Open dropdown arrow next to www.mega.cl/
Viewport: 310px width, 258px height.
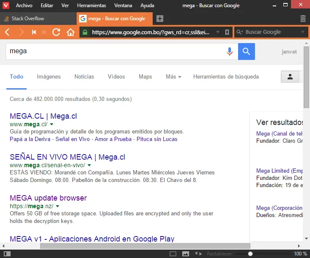pos(52,124)
